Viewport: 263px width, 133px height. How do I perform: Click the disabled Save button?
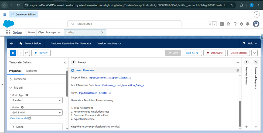point(173,53)
